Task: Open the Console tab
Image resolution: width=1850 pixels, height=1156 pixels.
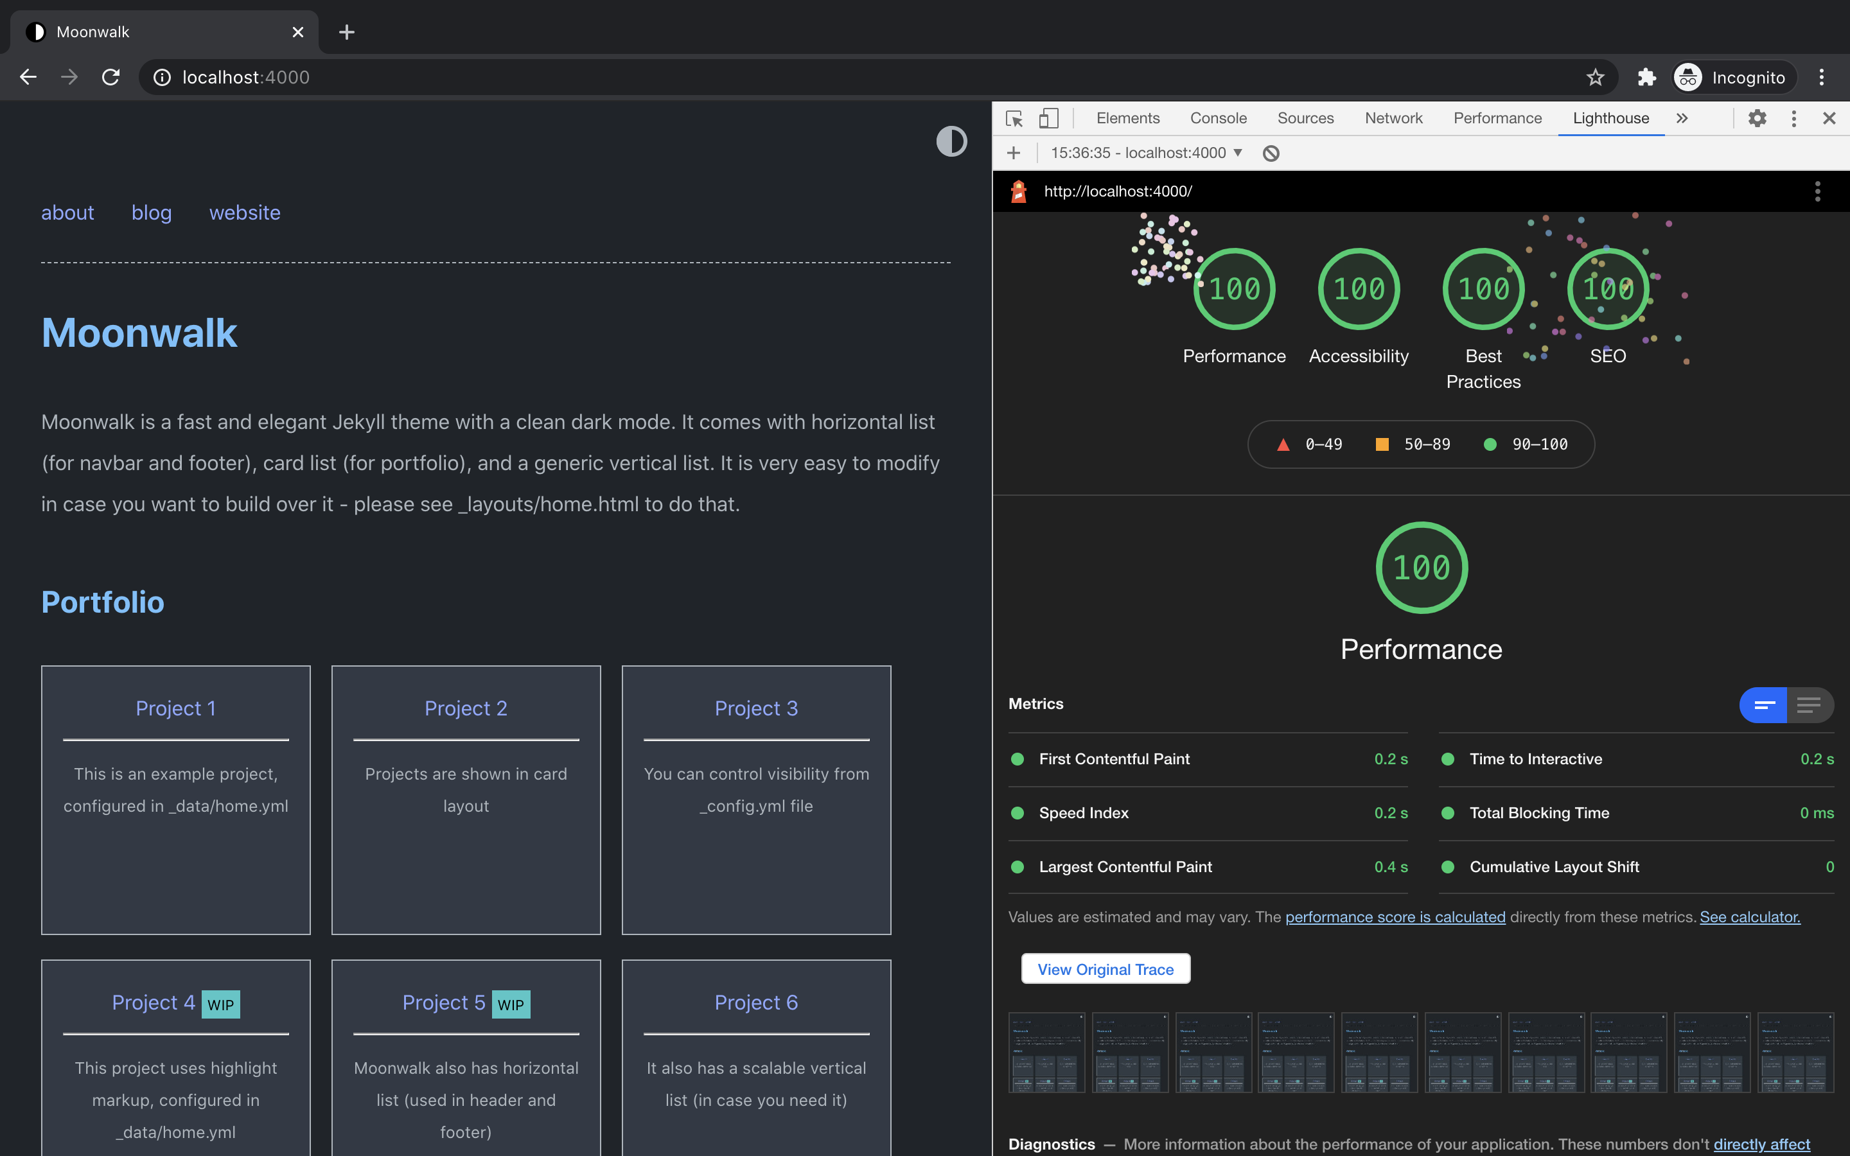Action: pos(1218,119)
